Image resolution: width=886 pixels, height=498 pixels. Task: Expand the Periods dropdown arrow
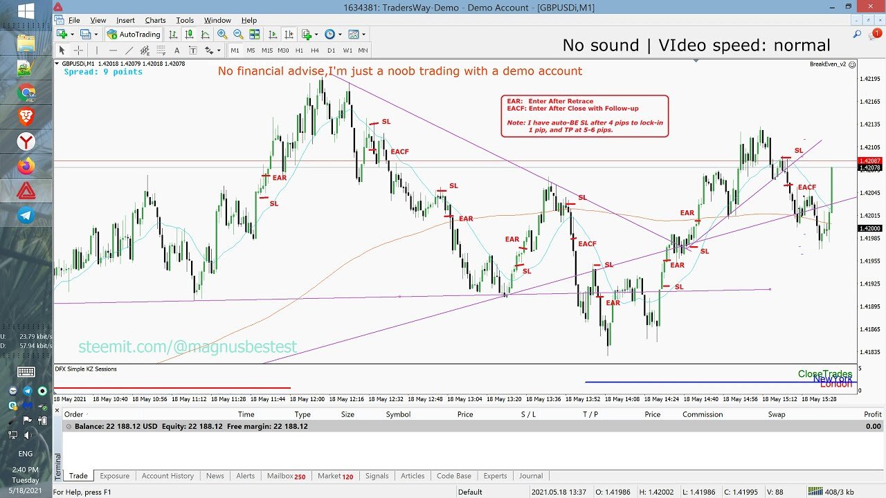340,34
